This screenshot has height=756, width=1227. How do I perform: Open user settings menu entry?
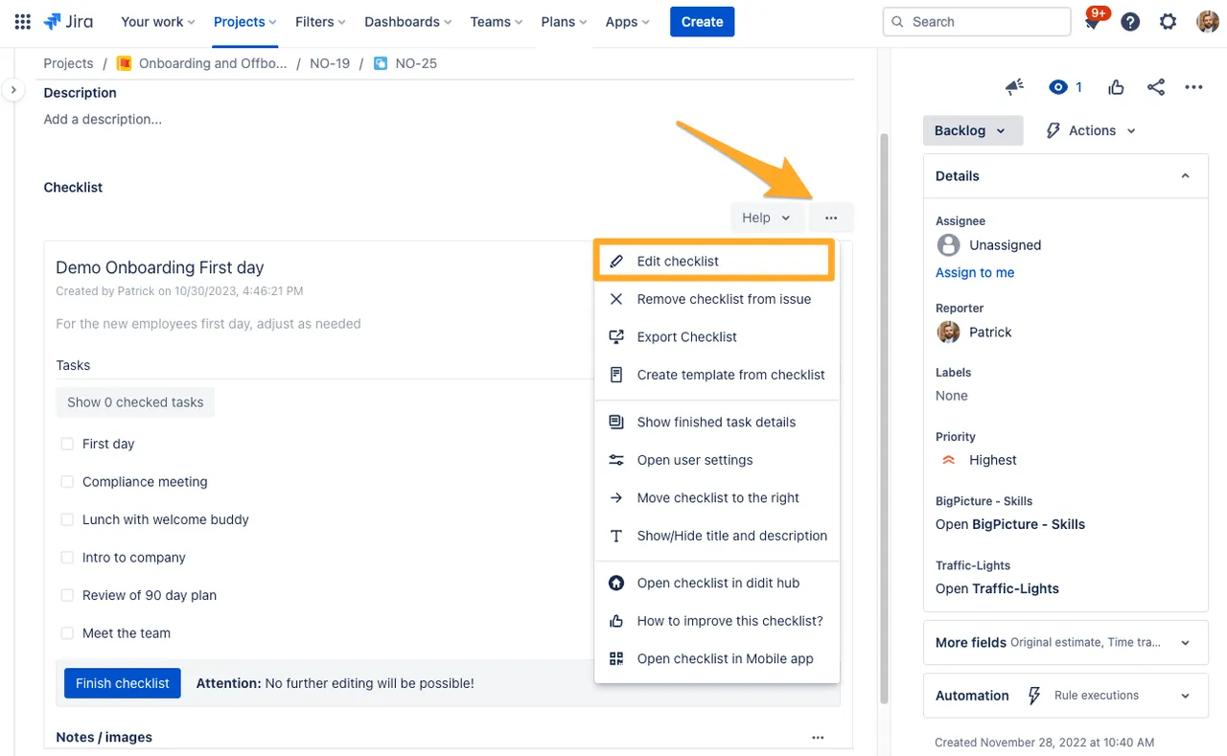[717, 460]
